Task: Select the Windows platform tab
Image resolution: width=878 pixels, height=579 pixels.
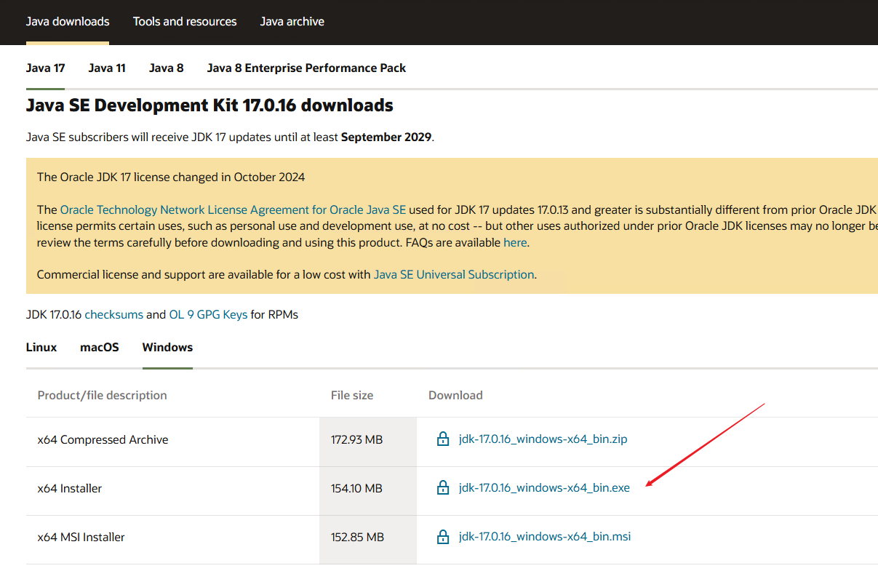Action: pos(167,347)
